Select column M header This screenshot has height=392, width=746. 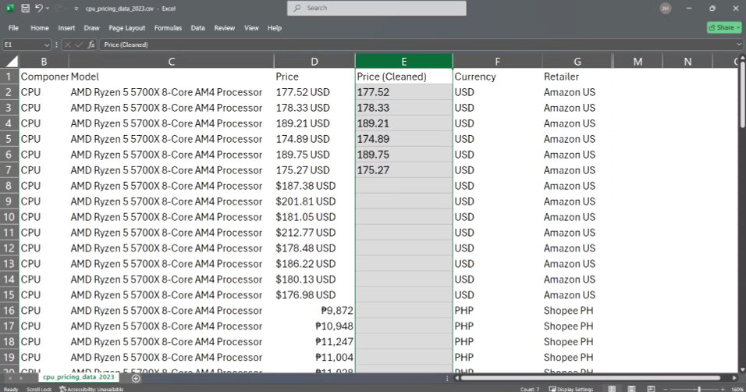click(x=638, y=62)
